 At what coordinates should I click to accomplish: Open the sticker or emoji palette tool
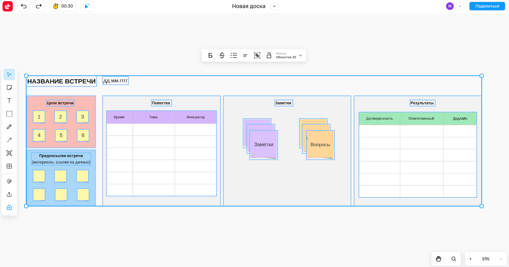tap(9, 181)
